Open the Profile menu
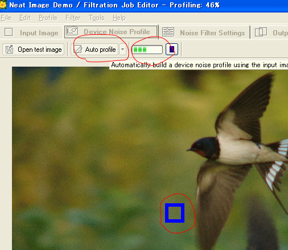The width and height of the screenshot is (288, 250). coord(48,18)
